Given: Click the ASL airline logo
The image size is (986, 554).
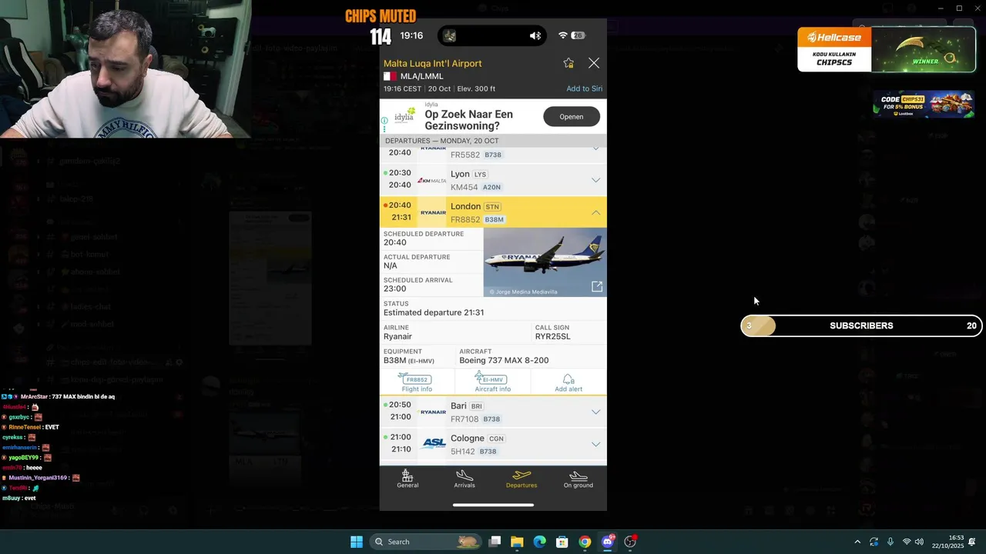Looking at the screenshot, I should point(434,443).
